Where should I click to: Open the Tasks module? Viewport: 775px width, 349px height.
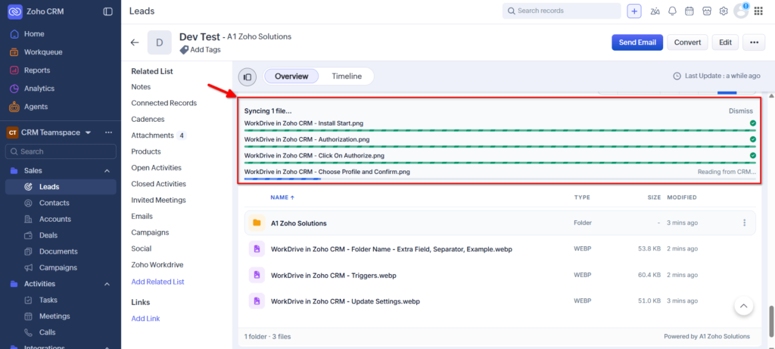[48, 300]
